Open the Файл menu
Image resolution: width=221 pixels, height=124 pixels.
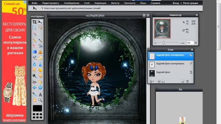click(35, 3)
